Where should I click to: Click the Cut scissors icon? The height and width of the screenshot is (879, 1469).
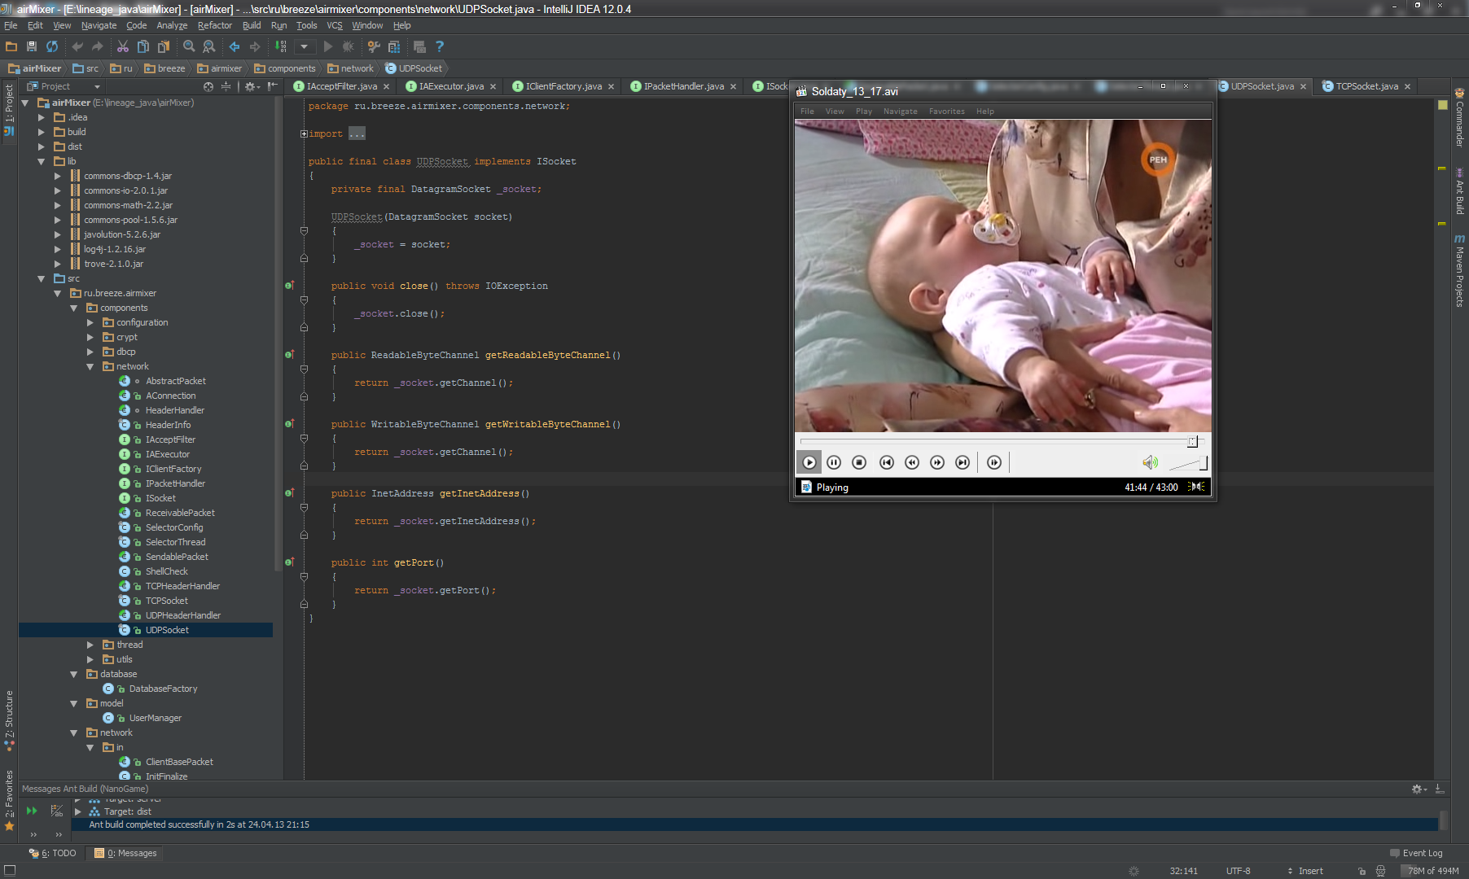(x=123, y=46)
